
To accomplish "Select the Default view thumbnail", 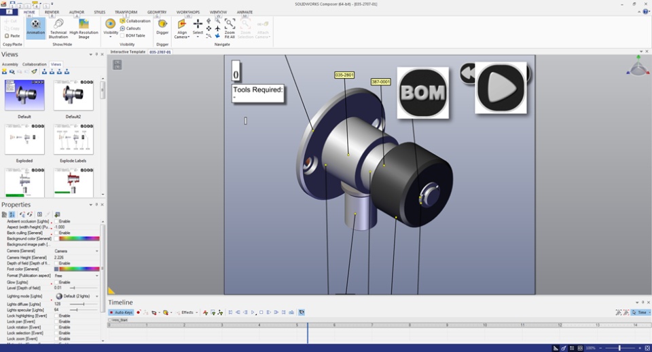I will (x=24, y=95).
